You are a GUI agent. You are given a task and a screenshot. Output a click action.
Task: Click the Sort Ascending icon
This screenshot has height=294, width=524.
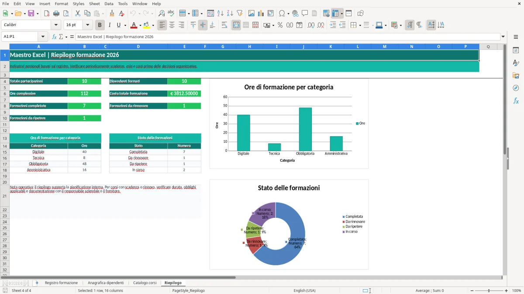pyautogui.click(x=220, y=14)
